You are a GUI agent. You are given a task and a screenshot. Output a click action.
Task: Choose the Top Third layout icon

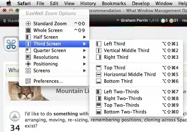[98, 68]
